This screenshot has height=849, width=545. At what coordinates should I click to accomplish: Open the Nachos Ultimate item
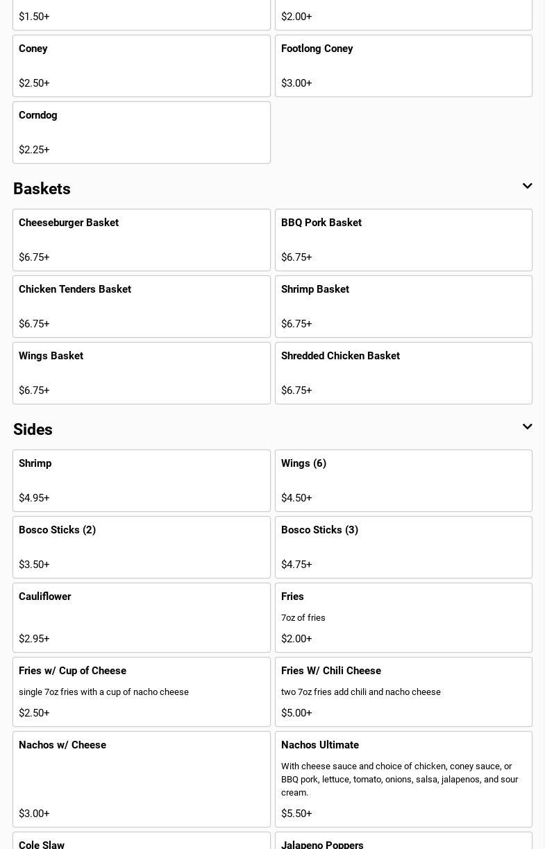pyautogui.click(x=403, y=779)
